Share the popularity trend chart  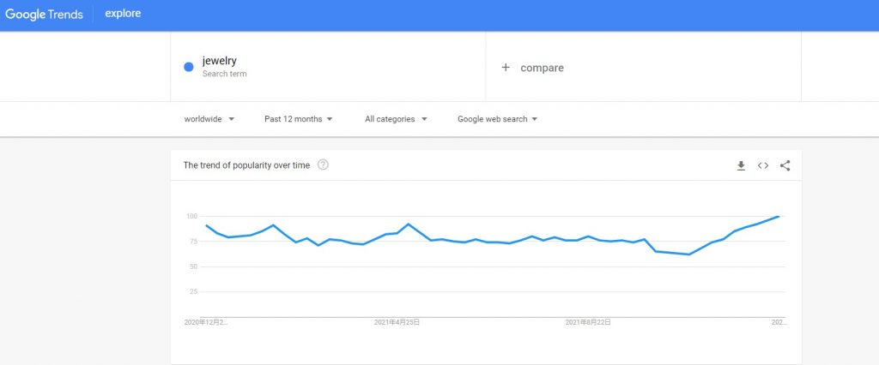point(785,165)
